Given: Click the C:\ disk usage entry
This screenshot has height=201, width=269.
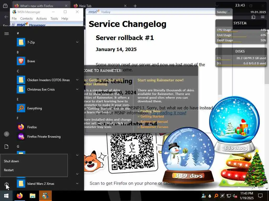Looking at the screenshot, I should tap(241, 58).
